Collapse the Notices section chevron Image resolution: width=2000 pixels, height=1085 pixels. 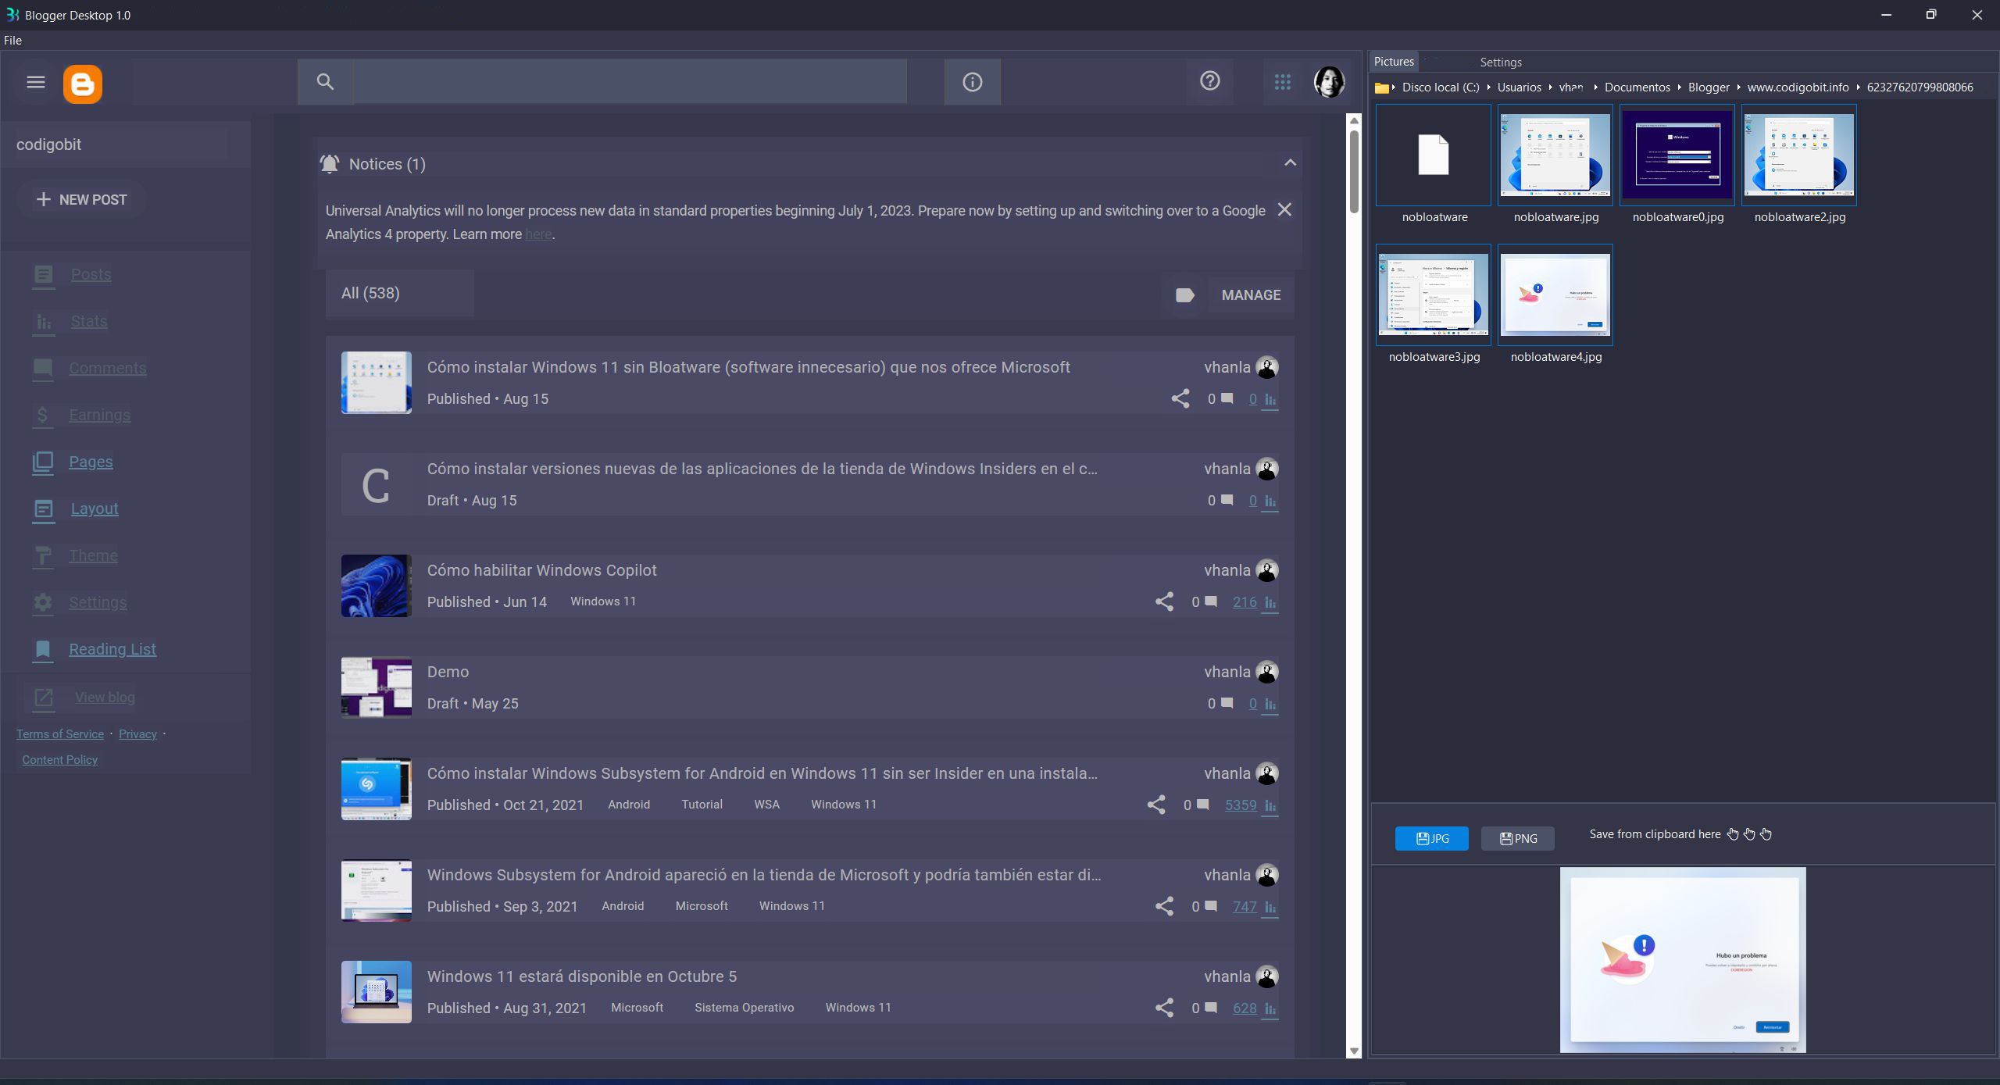click(x=1290, y=163)
